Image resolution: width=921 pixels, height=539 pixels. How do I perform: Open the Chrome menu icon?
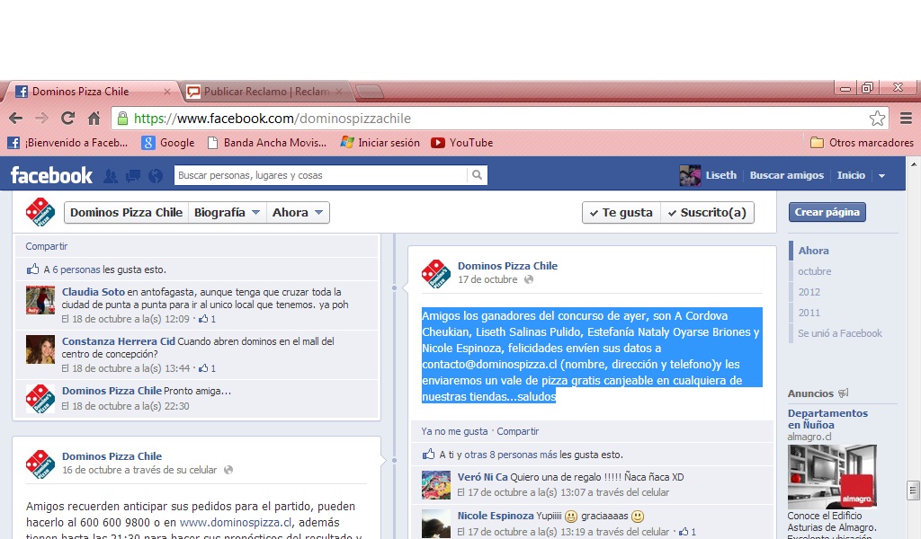[x=906, y=119]
